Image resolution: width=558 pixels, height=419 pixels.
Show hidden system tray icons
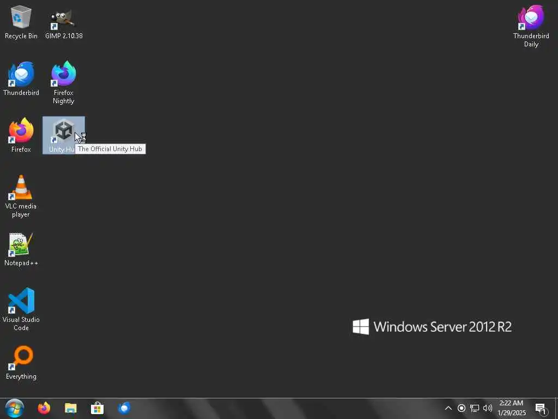[x=448, y=408]
